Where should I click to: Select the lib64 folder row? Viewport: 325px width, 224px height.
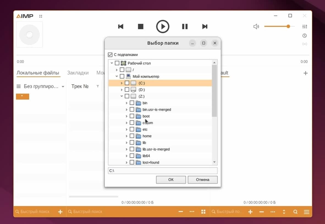point(160,156)
